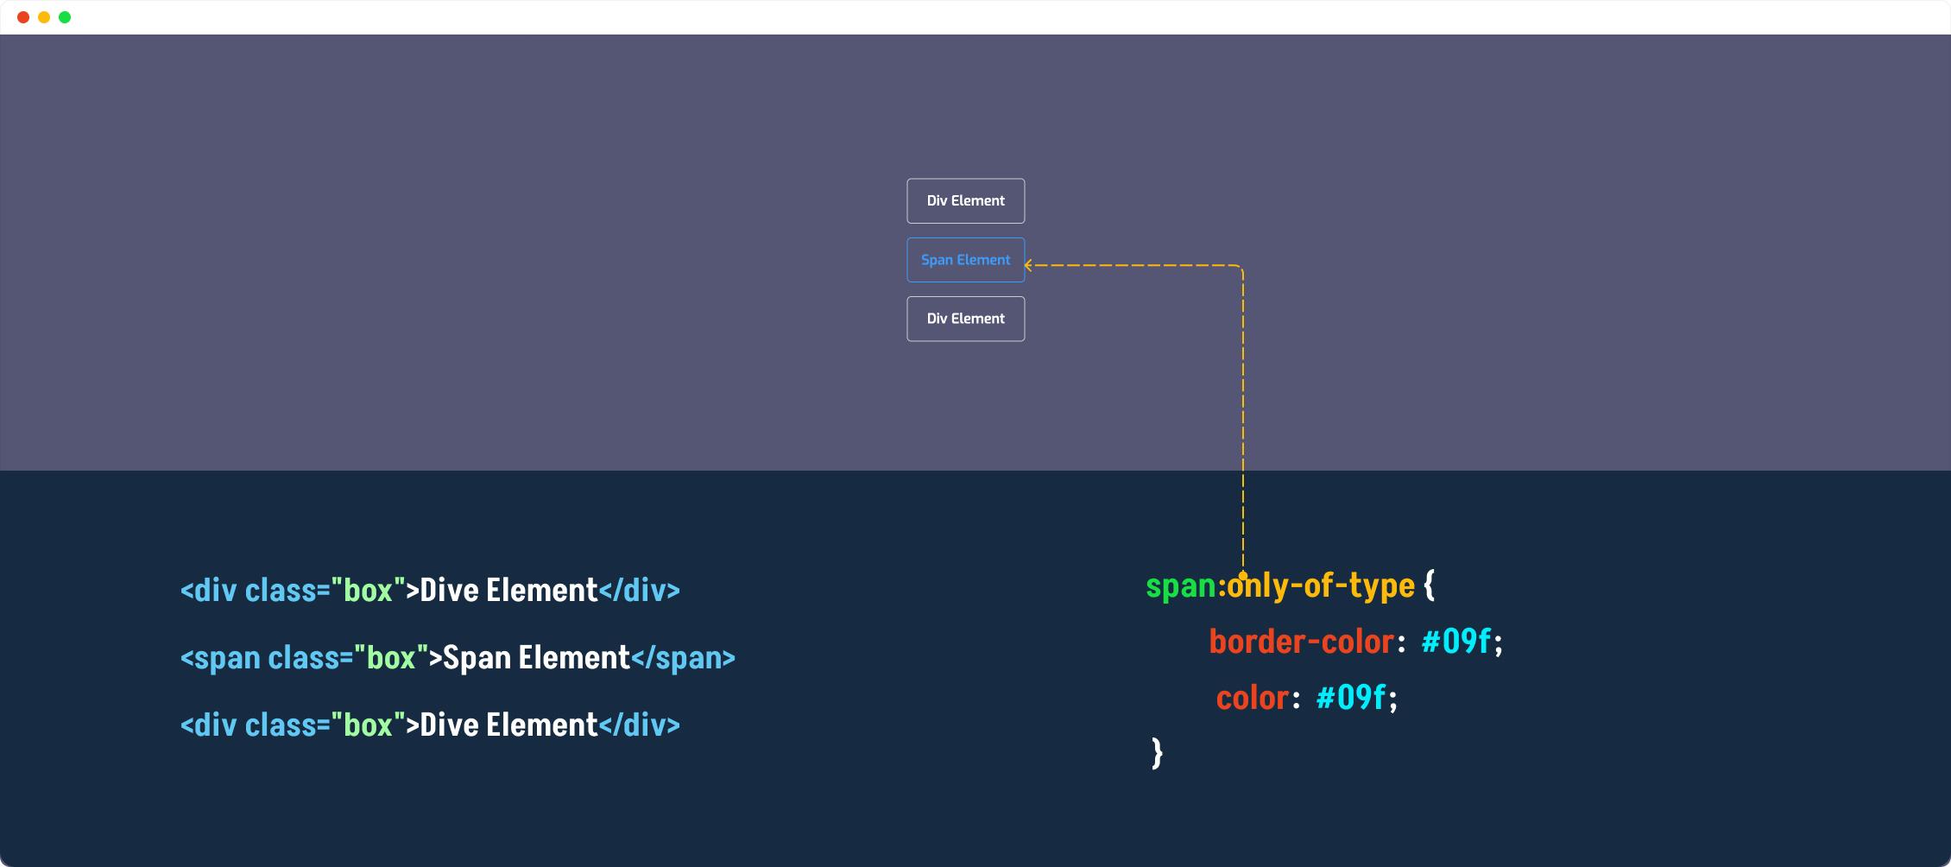The image size is (1951, 867).
Task: Click the yellow dot above only-of-type
Action: [1243, 575]
